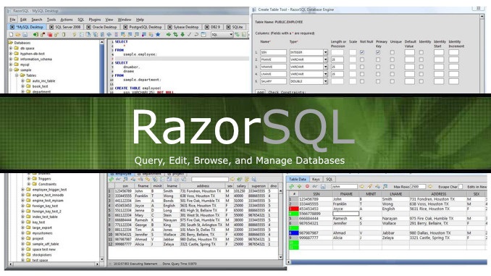Viewport: 491px width, 276px height.
Task: Click the green down arrow fetch icon
Action: 182,35
